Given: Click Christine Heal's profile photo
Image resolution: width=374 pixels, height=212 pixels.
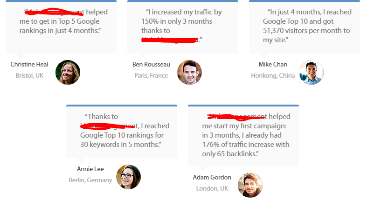Looking at the screenshot, I should point(68,73).
